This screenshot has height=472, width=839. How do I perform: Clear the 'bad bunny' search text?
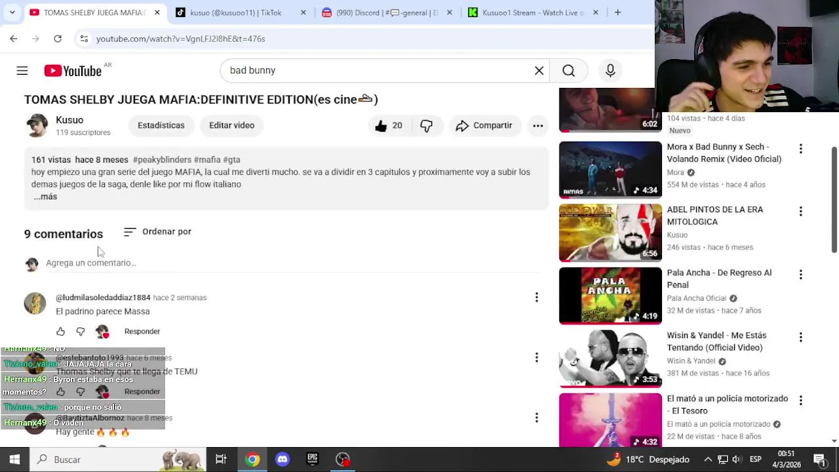click(539, 71)
